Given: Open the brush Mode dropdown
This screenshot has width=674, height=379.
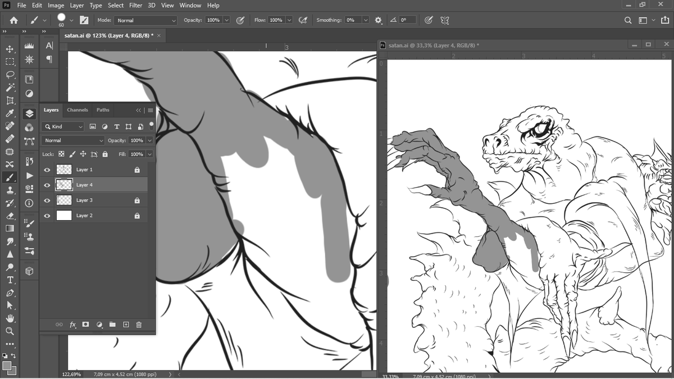Looking at the screenshot, I should pyautogui.click(x=145, y=20).
